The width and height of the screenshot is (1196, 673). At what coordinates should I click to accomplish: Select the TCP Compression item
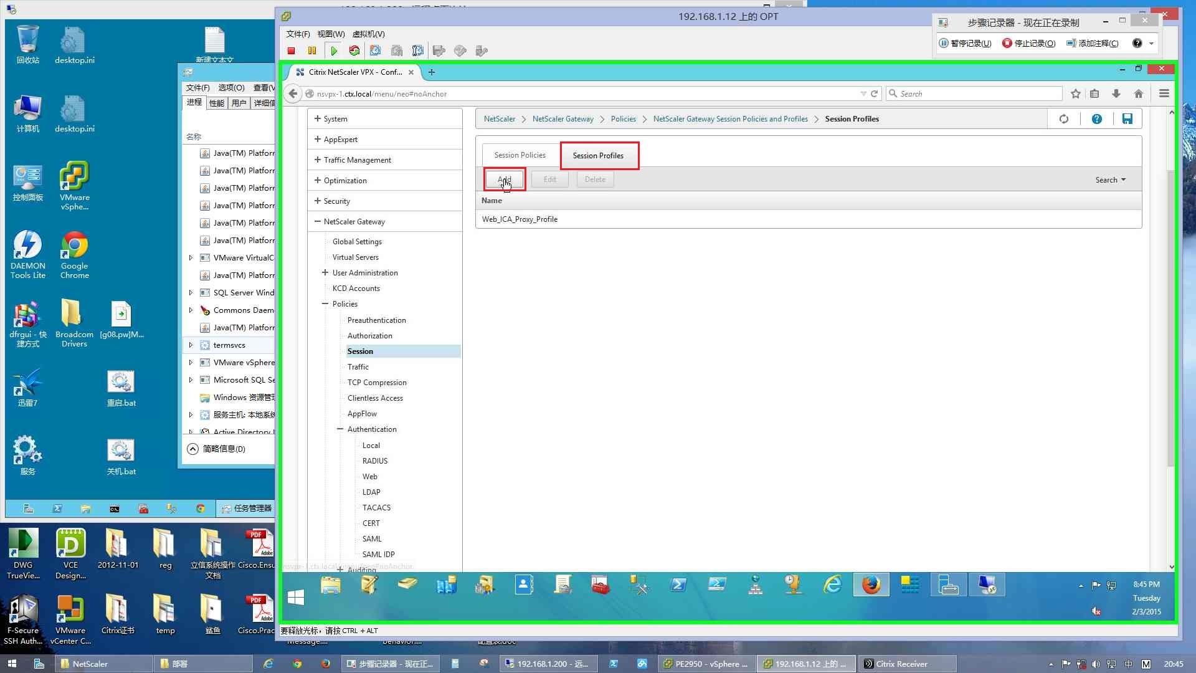click(x=376, y=383)
